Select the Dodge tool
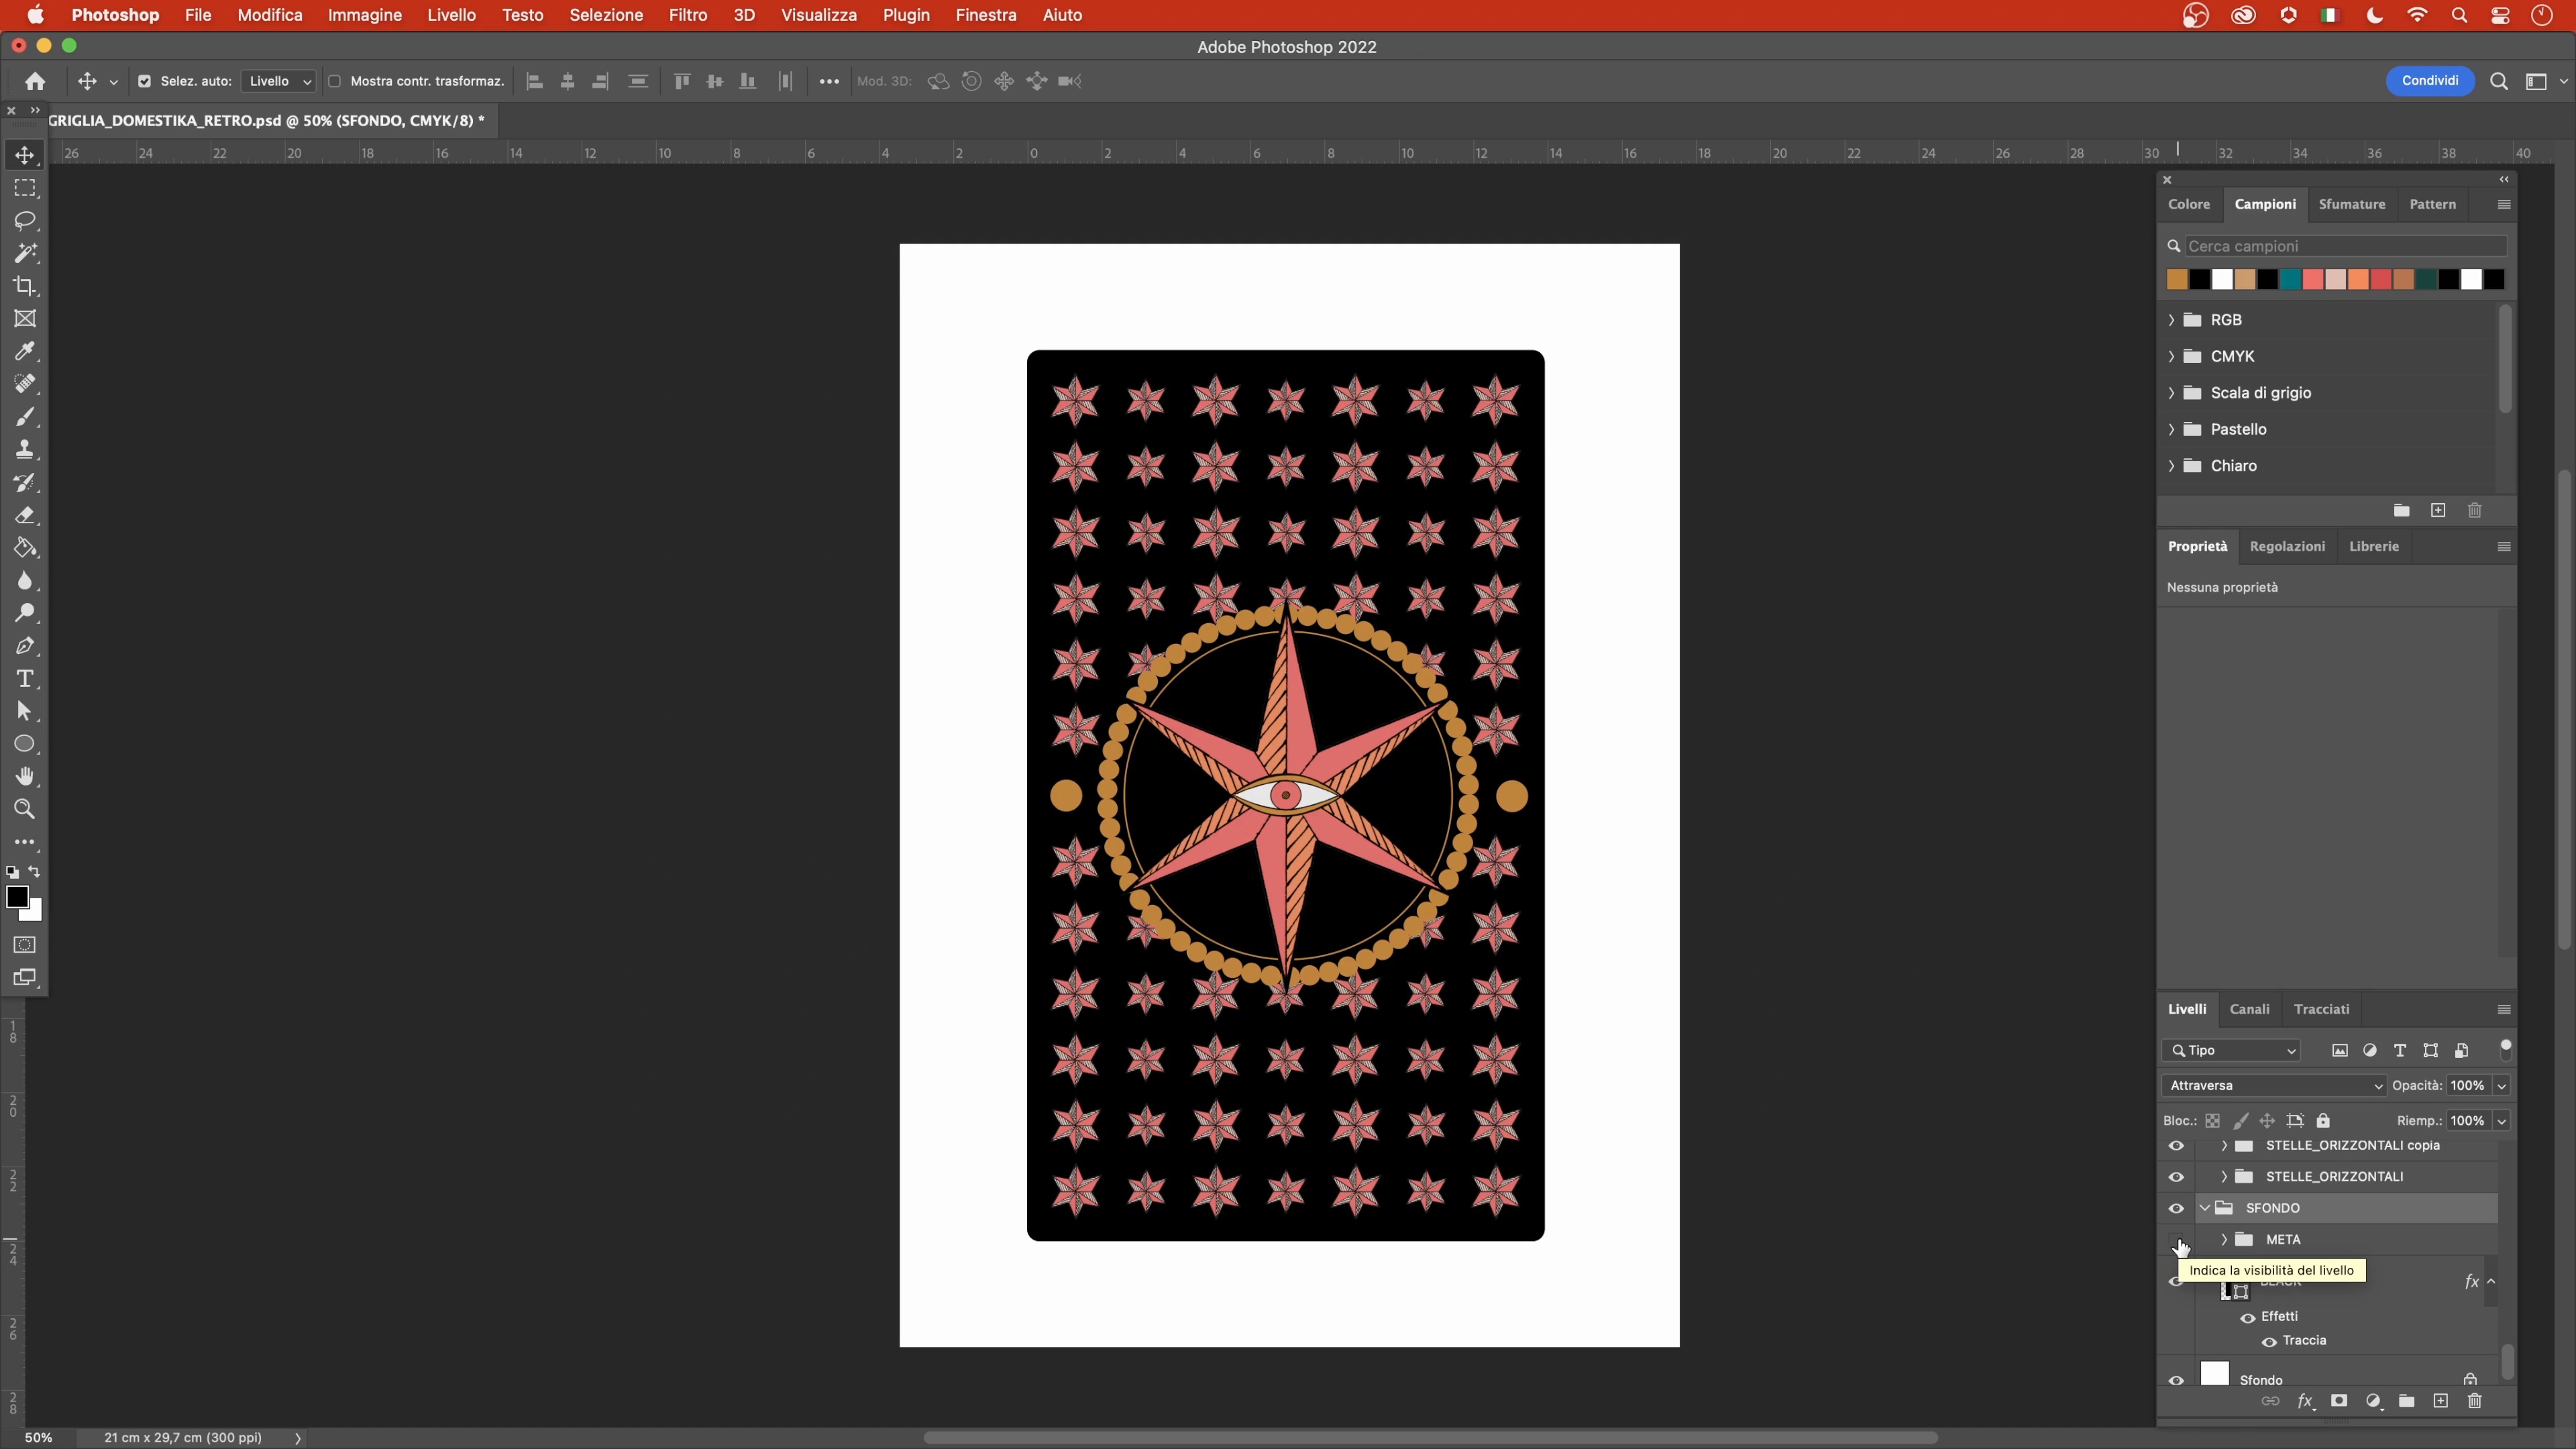The image size is (2576, 1449). coord(24,613)
